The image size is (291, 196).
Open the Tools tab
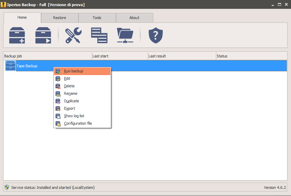pos(97,18)
